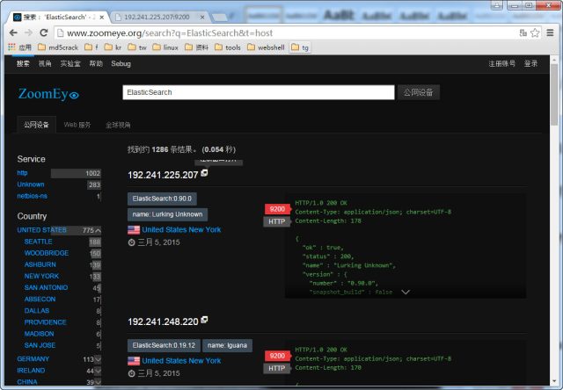Open the f bookmark folder

click(91, 47)
